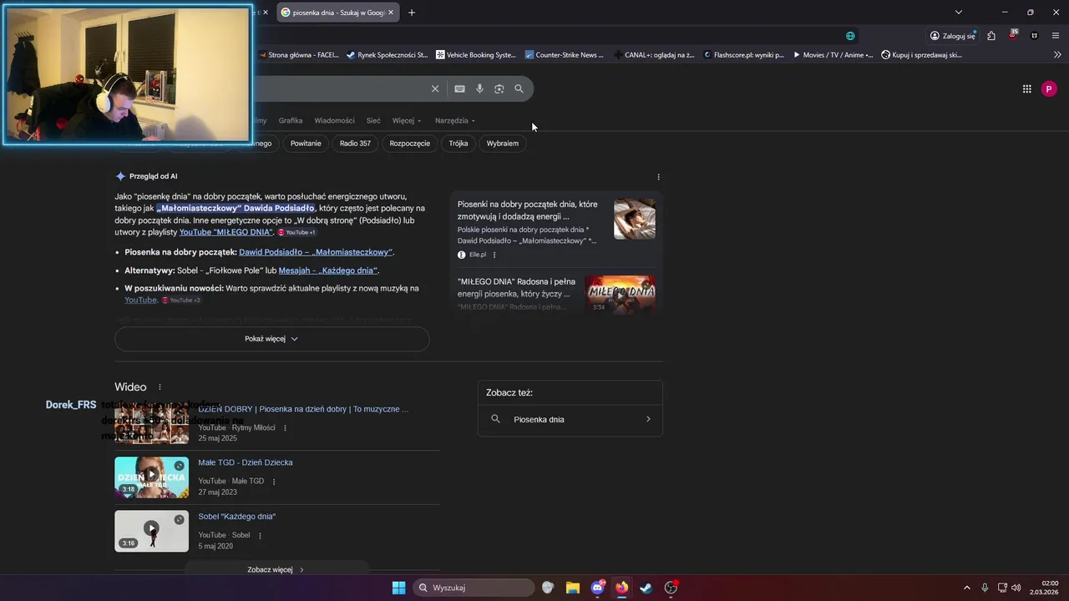The width and height of the screenshot is (1069, 601).
Task: Open Sobel result options menu
Action: click(260, 535)
